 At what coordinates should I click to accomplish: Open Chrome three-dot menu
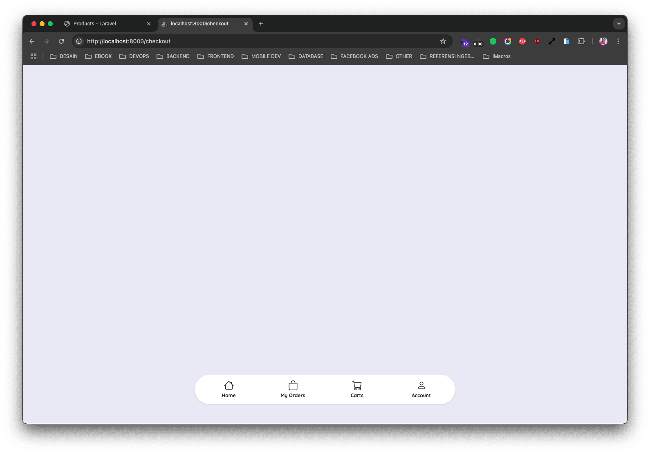click(x=618, y=41)
